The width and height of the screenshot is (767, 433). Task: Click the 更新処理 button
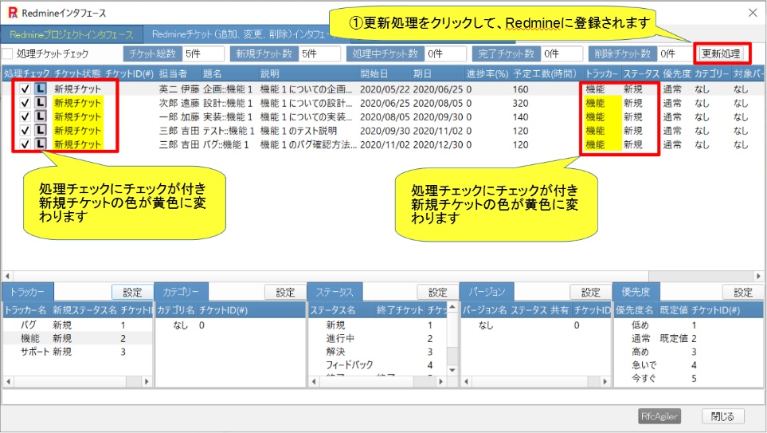[x=721, y=53]
